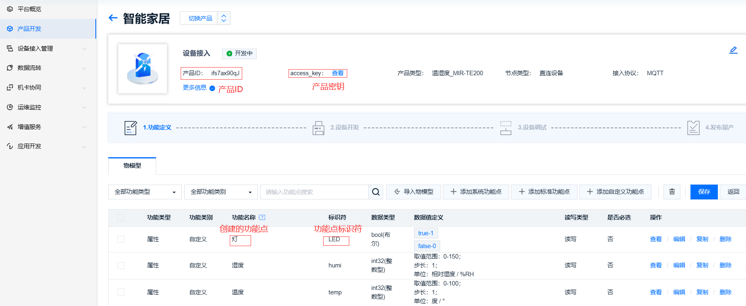This screenshot has width=746, height=306.
Task: Click 添加系统功能点 button
Action: click(x=476, y=192)
